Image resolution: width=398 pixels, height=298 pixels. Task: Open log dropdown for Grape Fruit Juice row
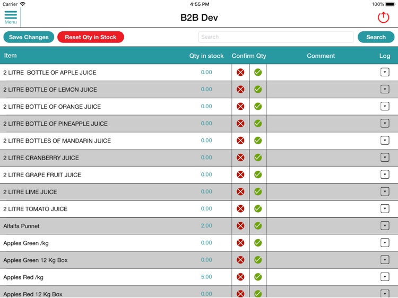point(385,174)
